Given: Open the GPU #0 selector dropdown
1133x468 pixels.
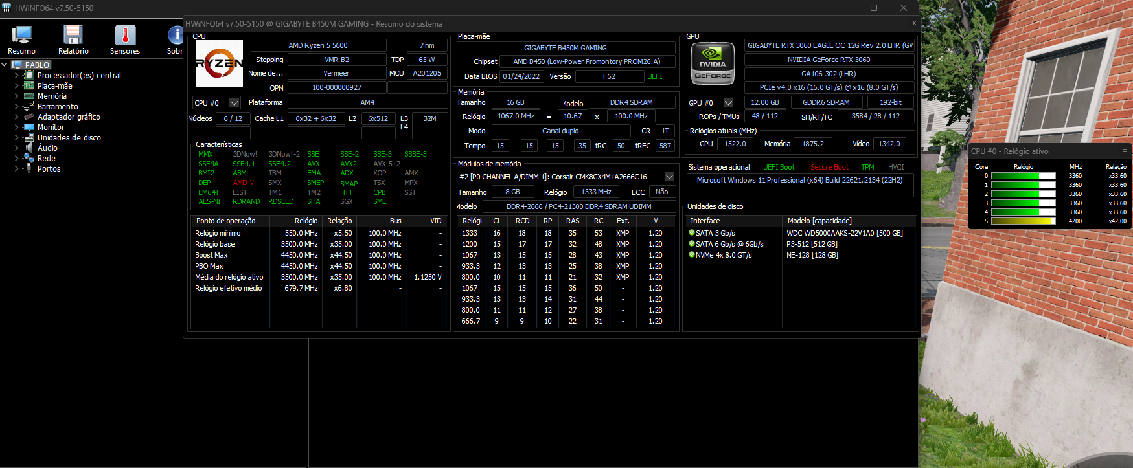Looking at the screenshot, I should coord(729,103).
